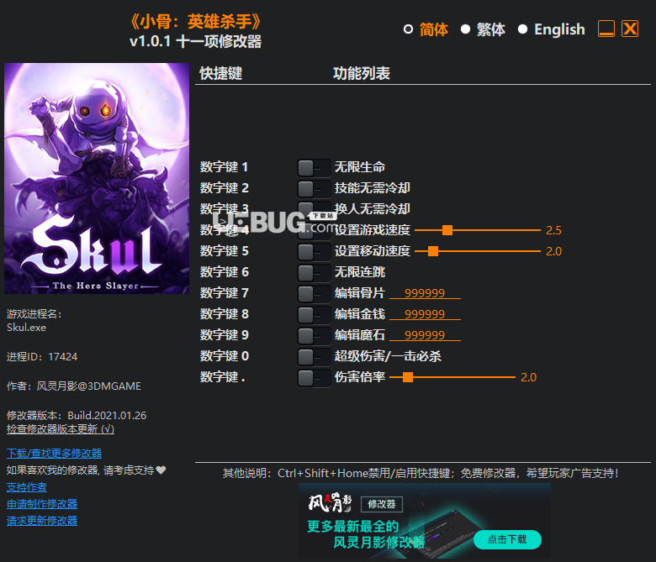
Task: Click the 修改器 badge in banner
Action: coord(382,504)
